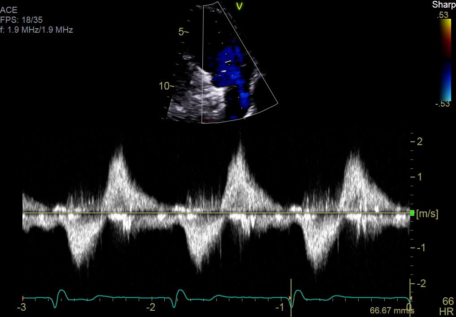
Task: Click the yellow V probe orientation marker
Action: [x=239, y=5]
